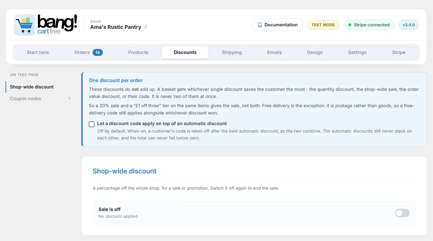Open the Stripe tab
The height and width of the screenshot is (241, 433).
399,52
